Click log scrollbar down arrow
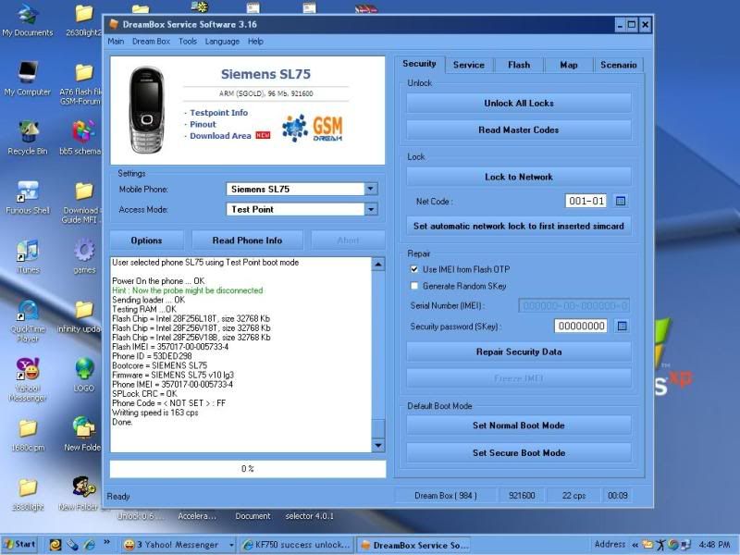 378,445
